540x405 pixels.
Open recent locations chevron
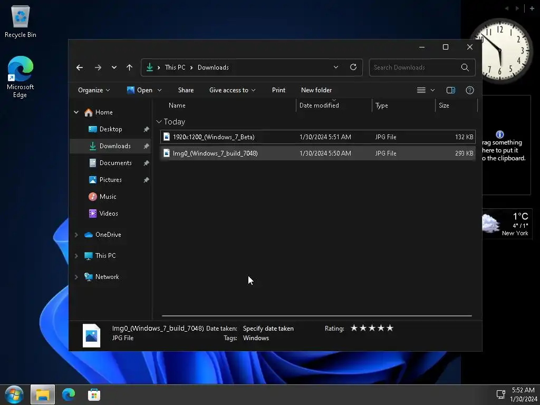[x=114, y=67]
